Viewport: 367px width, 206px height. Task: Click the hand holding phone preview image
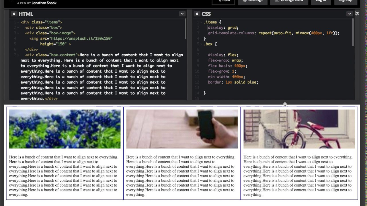coord(182,129)
